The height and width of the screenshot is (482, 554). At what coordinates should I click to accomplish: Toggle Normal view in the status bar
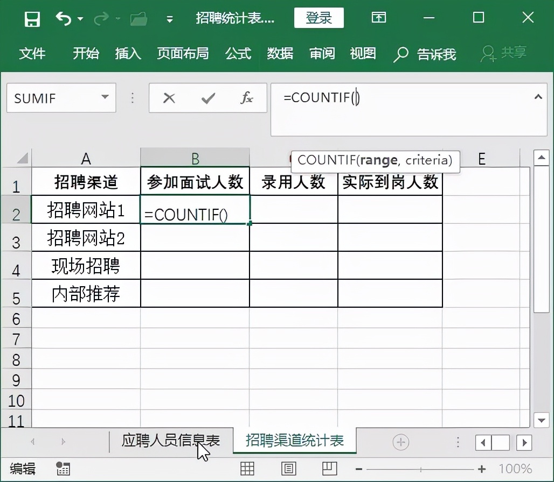point(247,469)
